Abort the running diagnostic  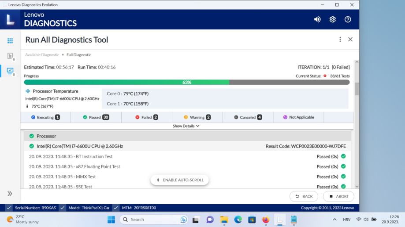[338, 196]
